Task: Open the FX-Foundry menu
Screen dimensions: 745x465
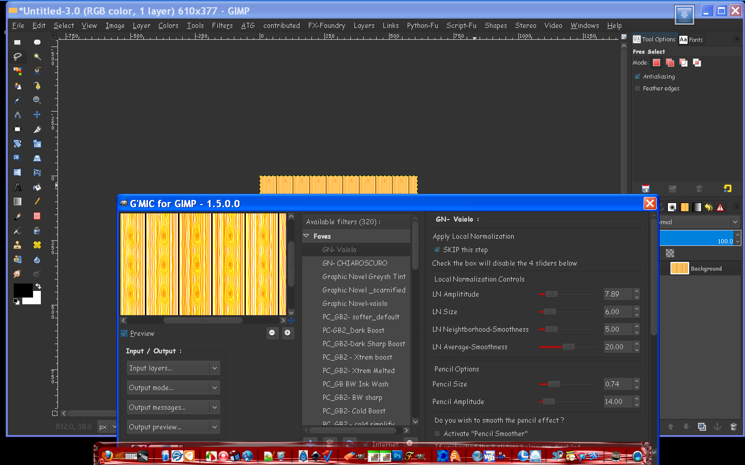Action: tap(326, 25)
